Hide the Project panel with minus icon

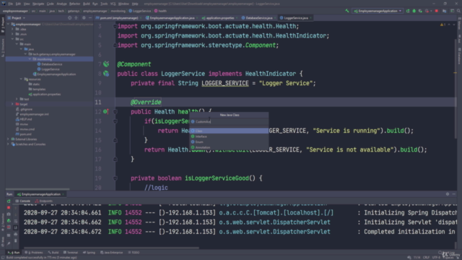[90, 18]
